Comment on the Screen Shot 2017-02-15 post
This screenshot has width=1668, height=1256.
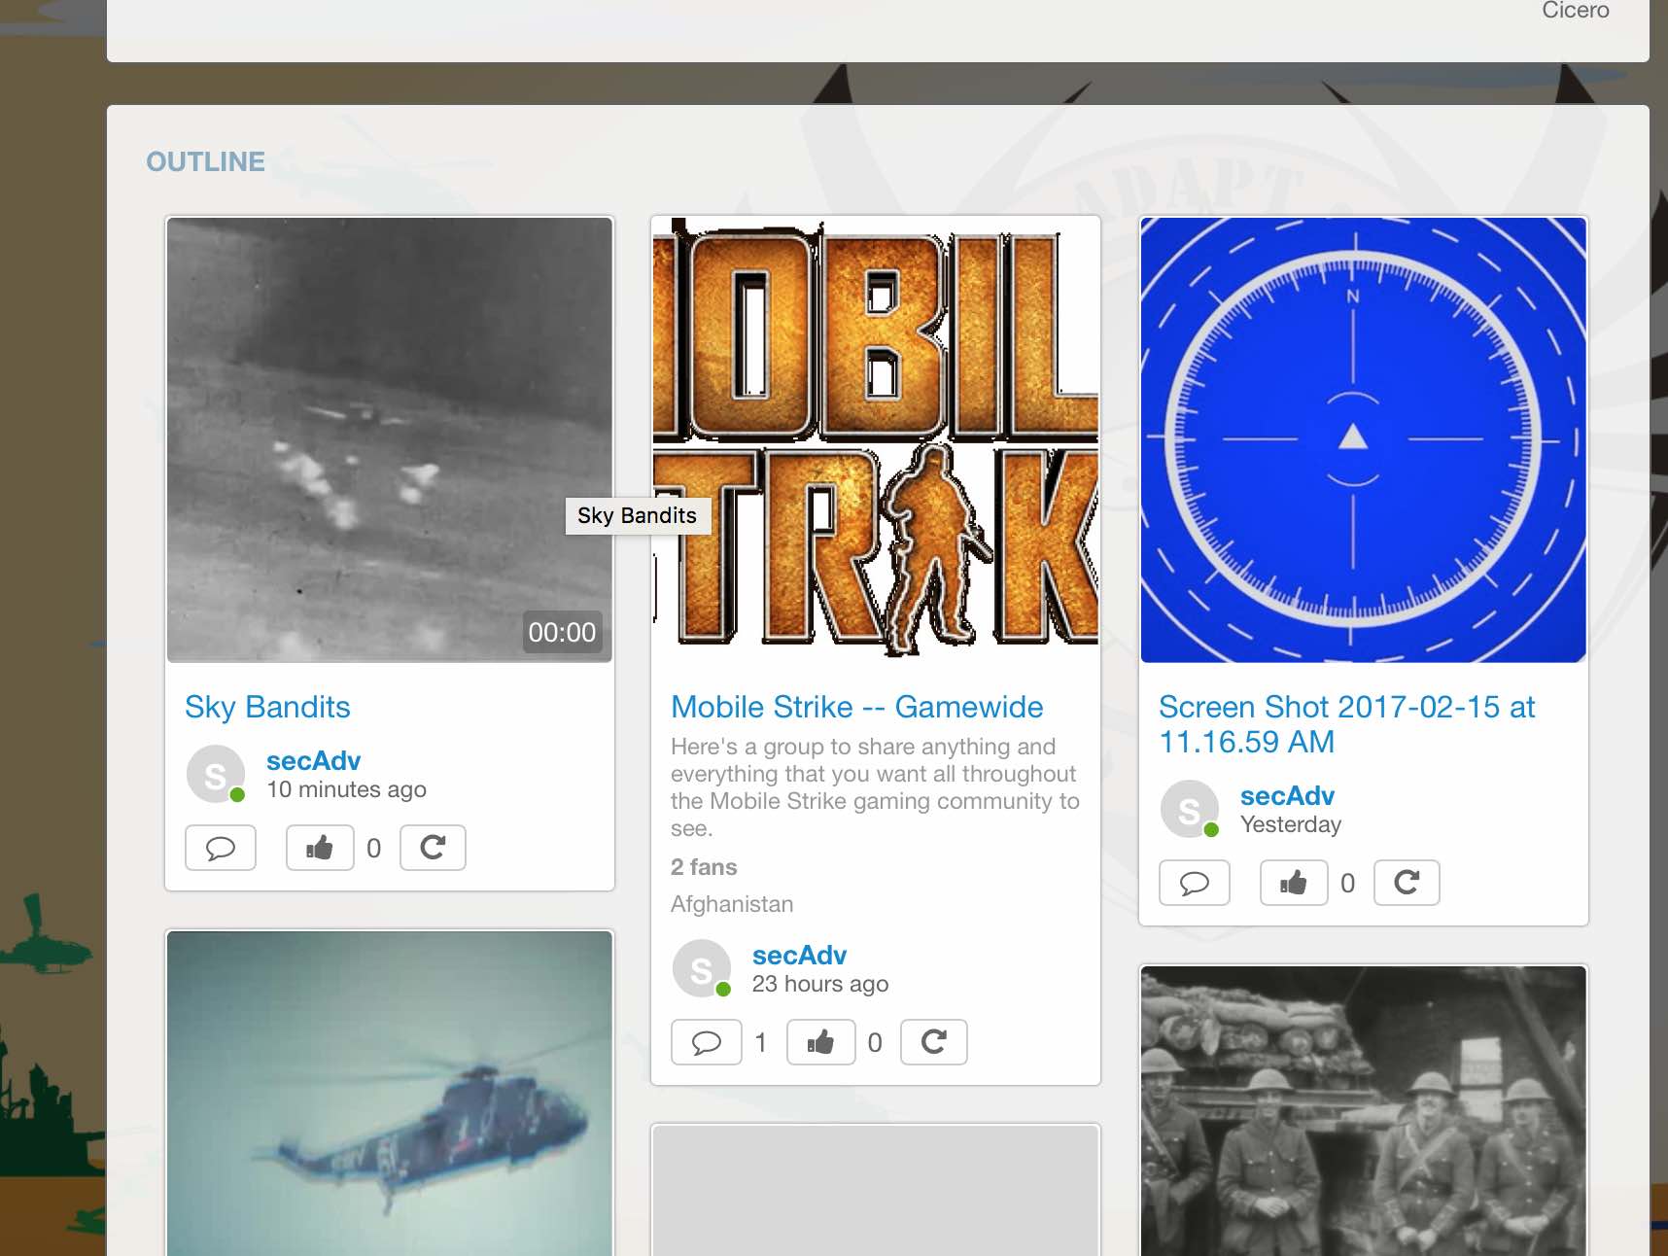1195,883
